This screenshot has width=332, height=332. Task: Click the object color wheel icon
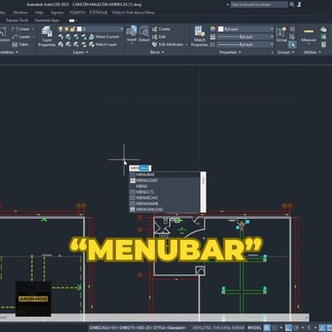(212, 29)
